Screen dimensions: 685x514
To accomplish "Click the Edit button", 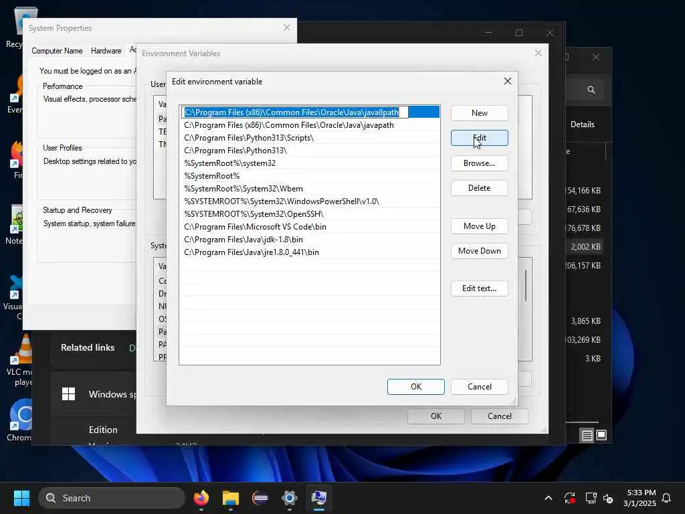I will [x=479, y=138].
